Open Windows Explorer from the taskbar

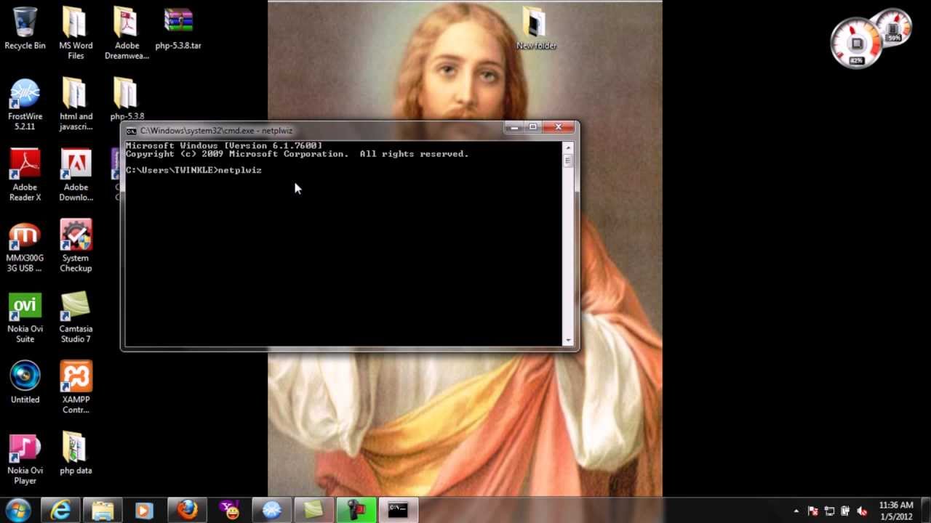pos(103,511)
